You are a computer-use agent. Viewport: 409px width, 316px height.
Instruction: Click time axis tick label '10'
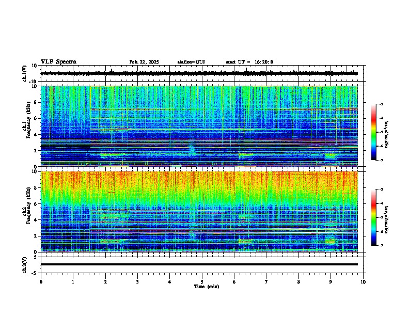pyautogui.click(x=363, y=282)
